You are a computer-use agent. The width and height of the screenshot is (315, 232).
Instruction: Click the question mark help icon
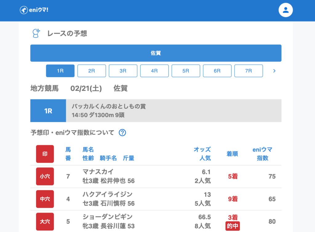[x=122, y=133]
